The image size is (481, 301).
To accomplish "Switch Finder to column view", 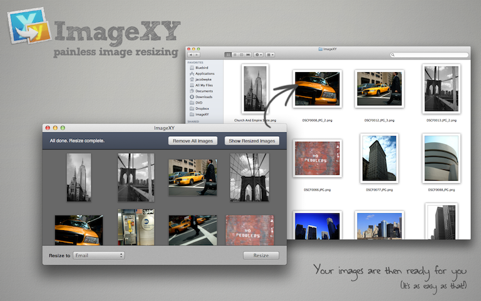I will (241, 55).
